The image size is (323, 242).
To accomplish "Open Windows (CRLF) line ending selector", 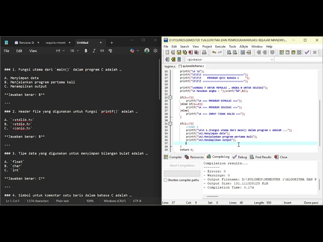I will (x=115, y=201).
